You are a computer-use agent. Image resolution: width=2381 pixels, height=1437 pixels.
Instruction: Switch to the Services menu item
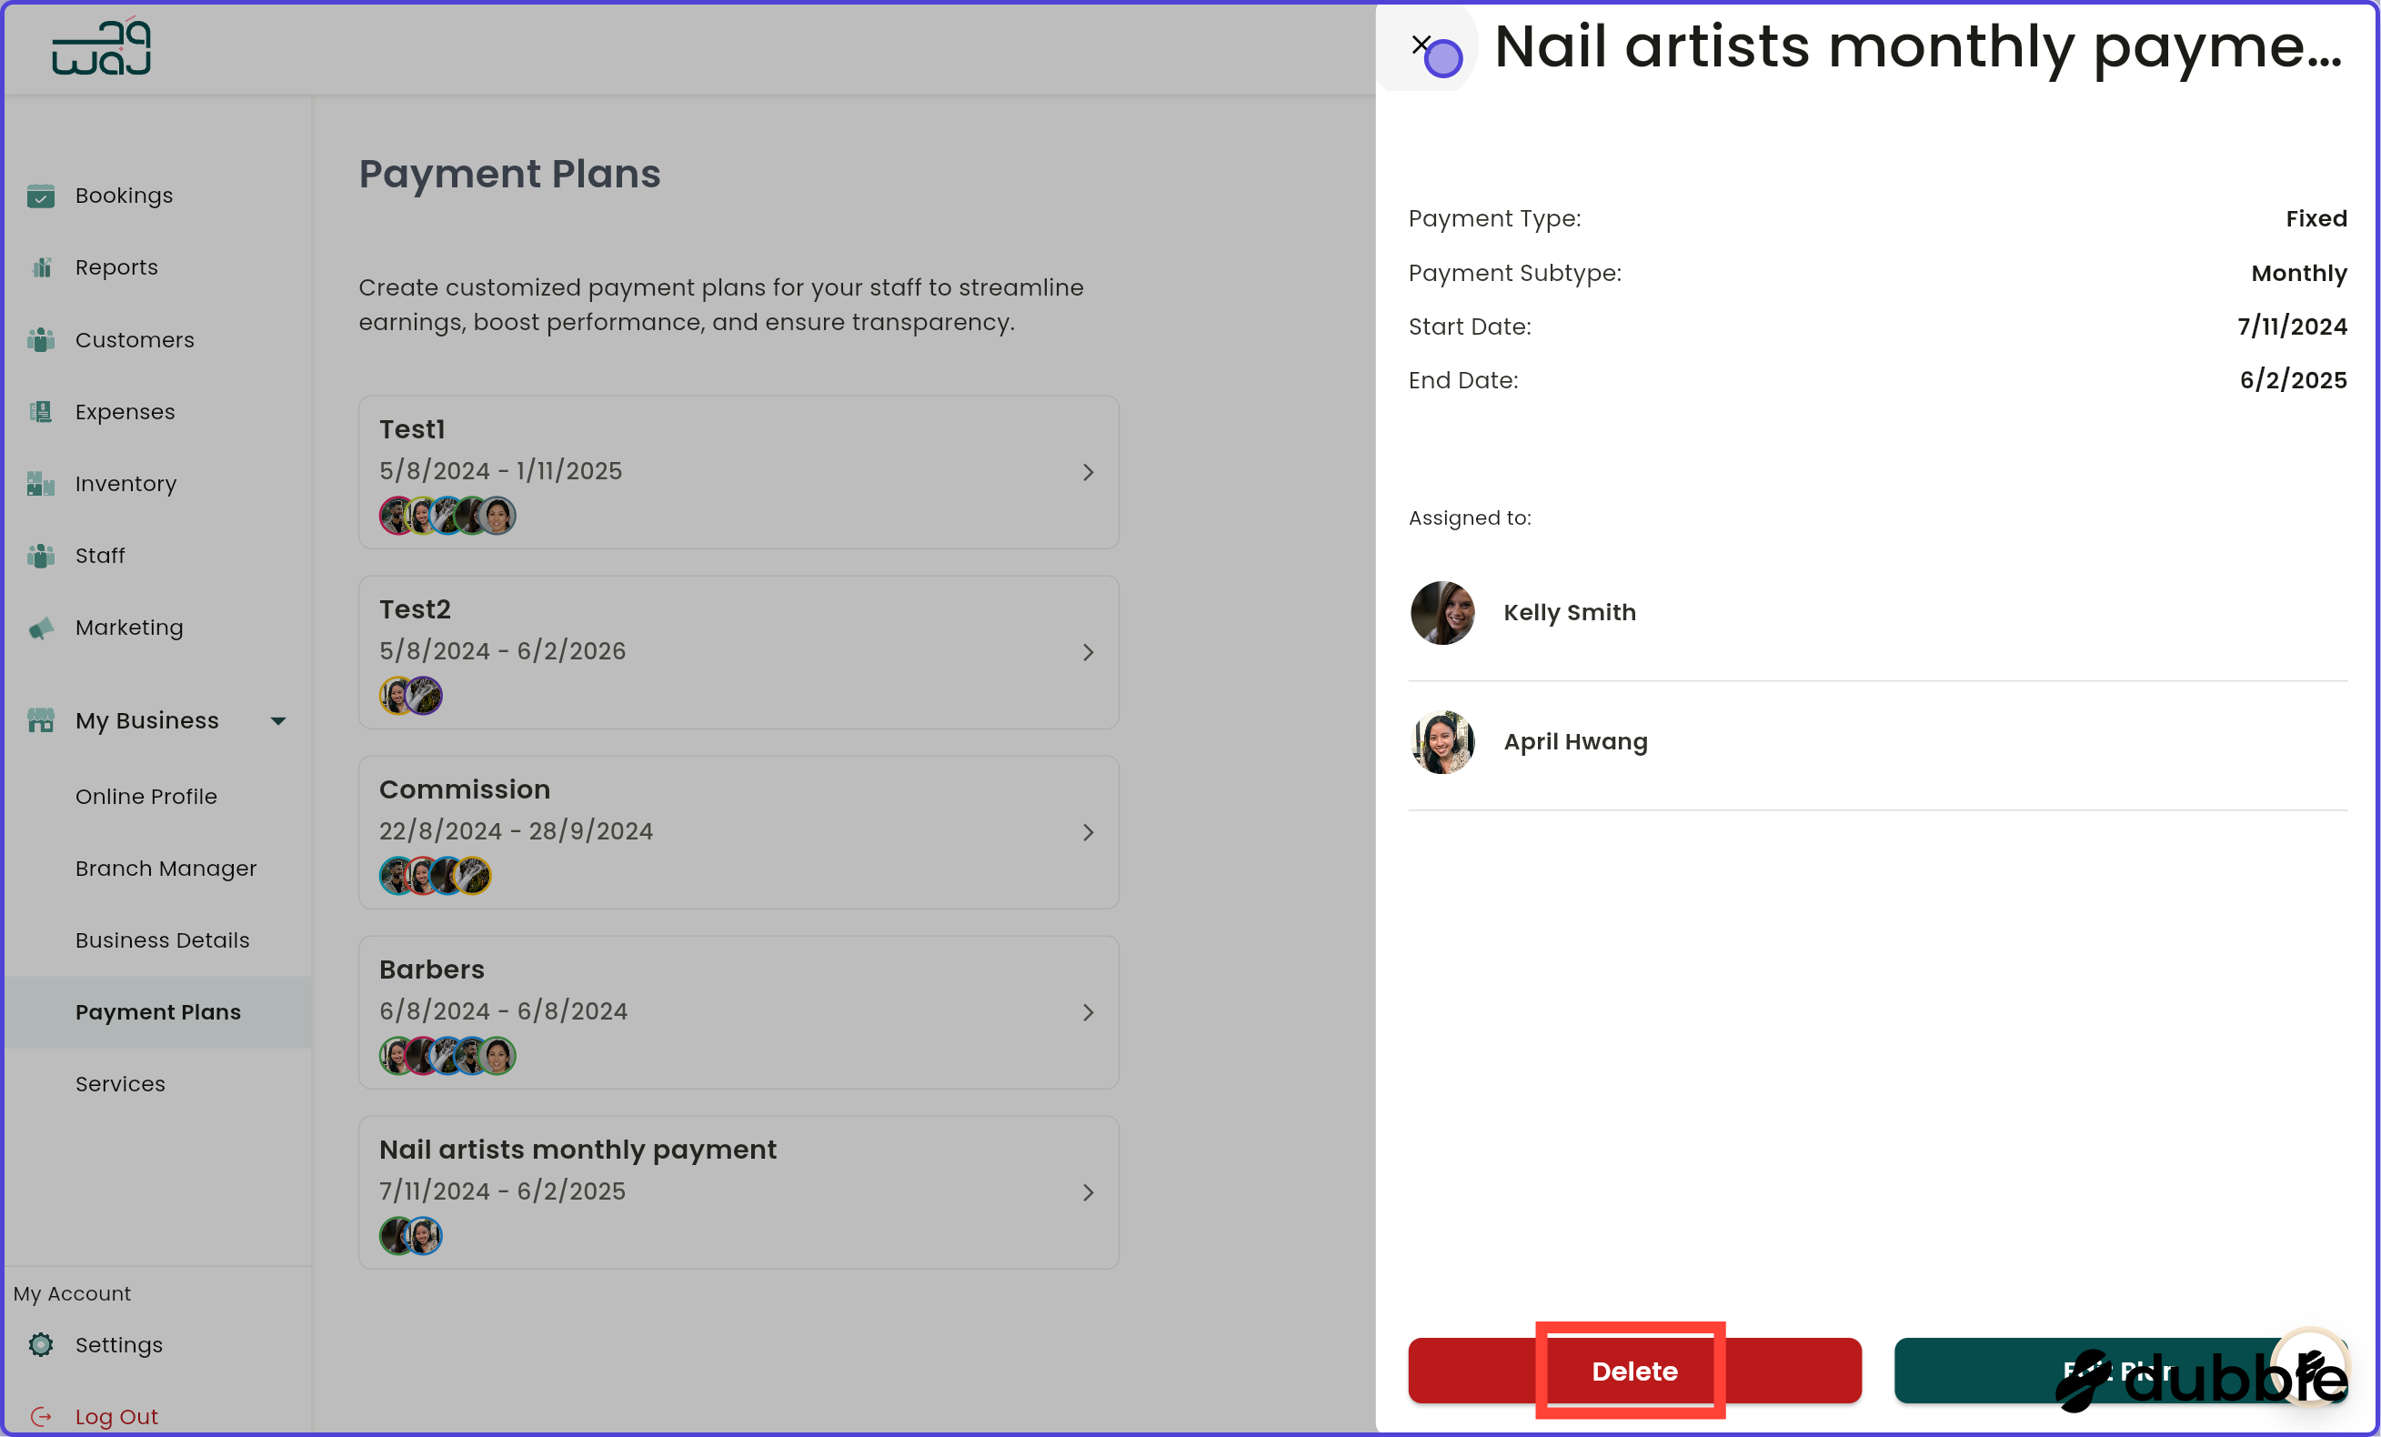120,1083
